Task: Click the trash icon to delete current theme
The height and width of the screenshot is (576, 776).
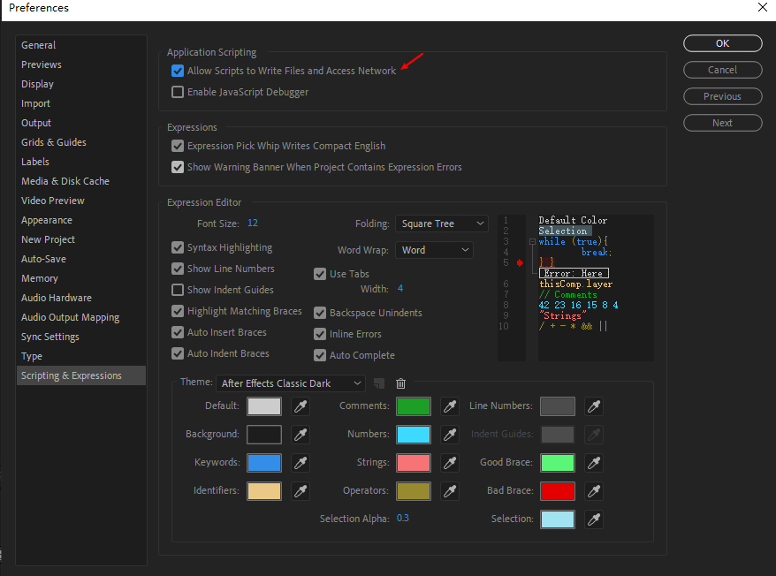Action: click(x=400, y=383)
